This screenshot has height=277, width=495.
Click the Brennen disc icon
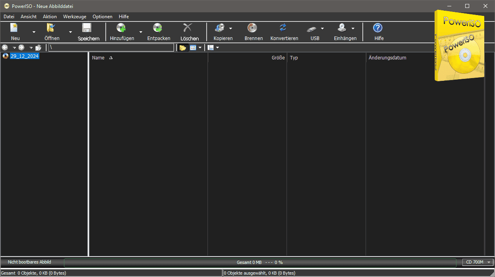pos(252,28)
